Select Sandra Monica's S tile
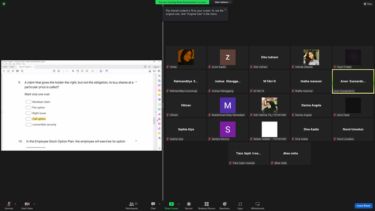This screenshot has width=375, height=211. pos(227,129)
